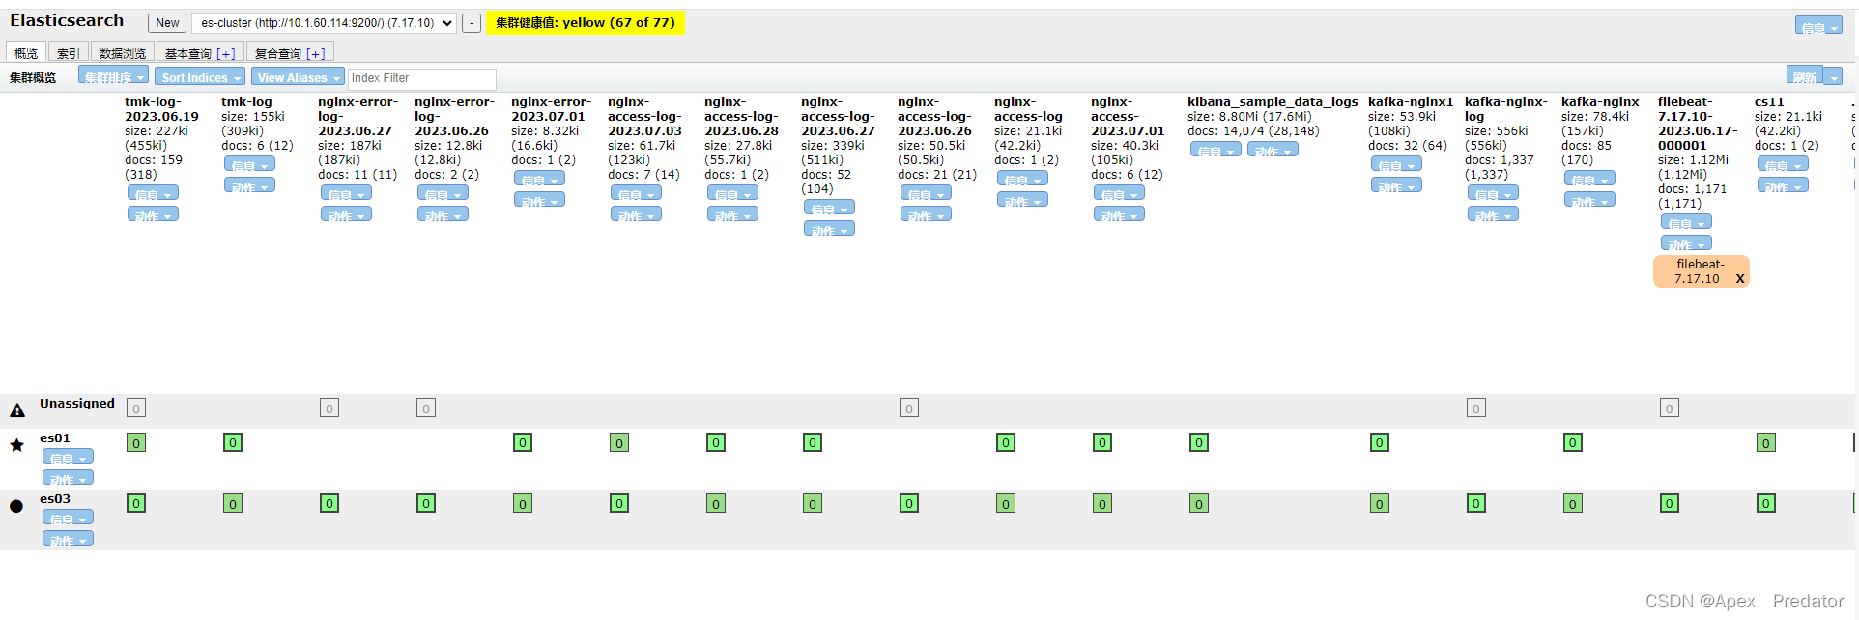Open 信息 dropdown for kibana_sample_data_logs
This screenshot has width=1859, height=620.
pos(1215,150)
